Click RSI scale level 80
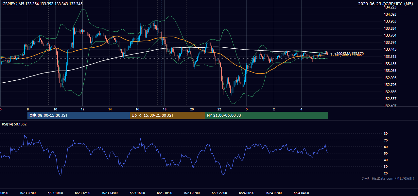Screen dimensions: 418x196 [x=386, y=134]
